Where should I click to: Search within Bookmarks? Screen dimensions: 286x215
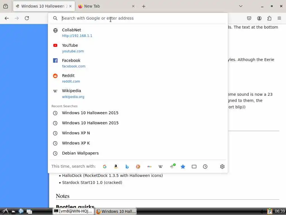pos(183,167)
